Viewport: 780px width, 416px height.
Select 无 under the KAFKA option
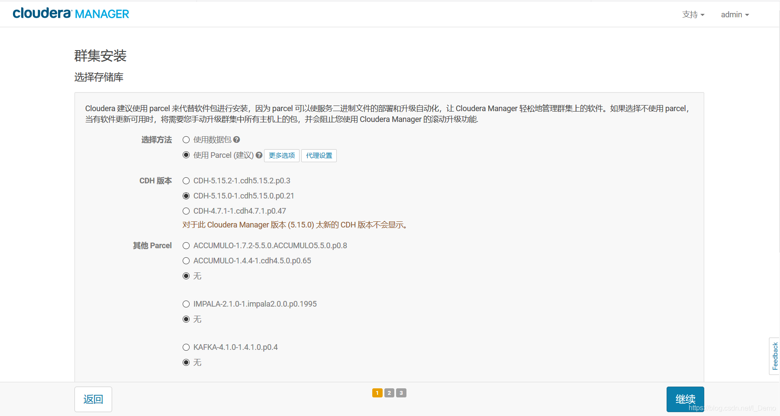(x=186, y=362)
